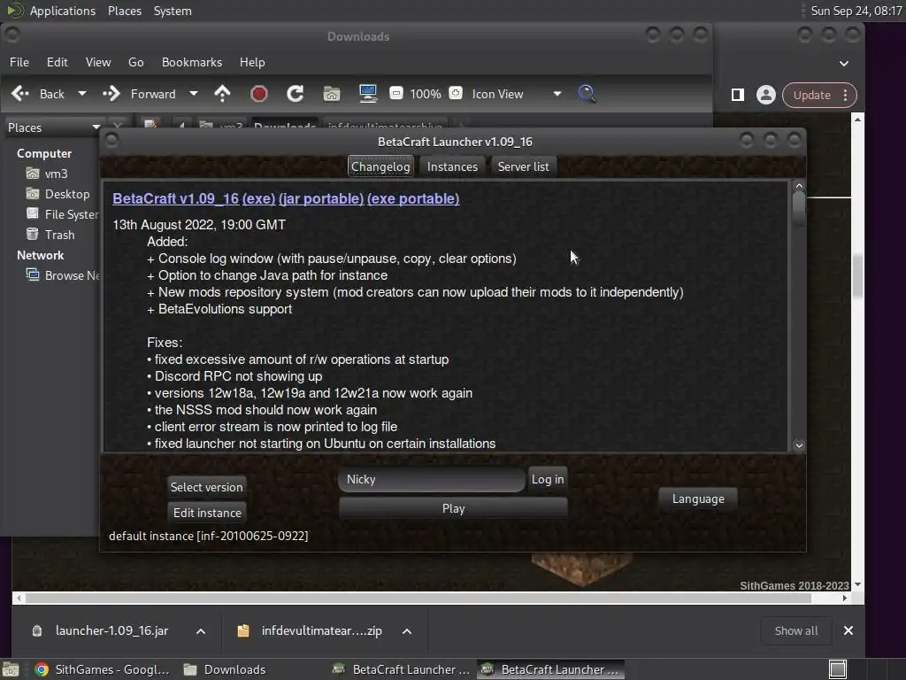Screen dimensions: 906x680
Task: Select Browse Network in the sidebar
Action: [x=63, y=275]
